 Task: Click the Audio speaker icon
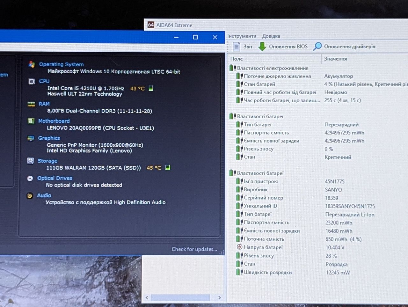point(30,196)
